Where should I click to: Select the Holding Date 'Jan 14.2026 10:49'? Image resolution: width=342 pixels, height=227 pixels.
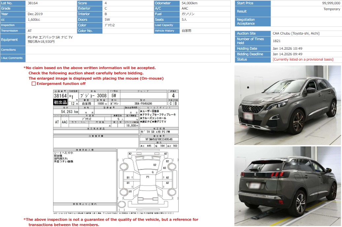[288, 48]
